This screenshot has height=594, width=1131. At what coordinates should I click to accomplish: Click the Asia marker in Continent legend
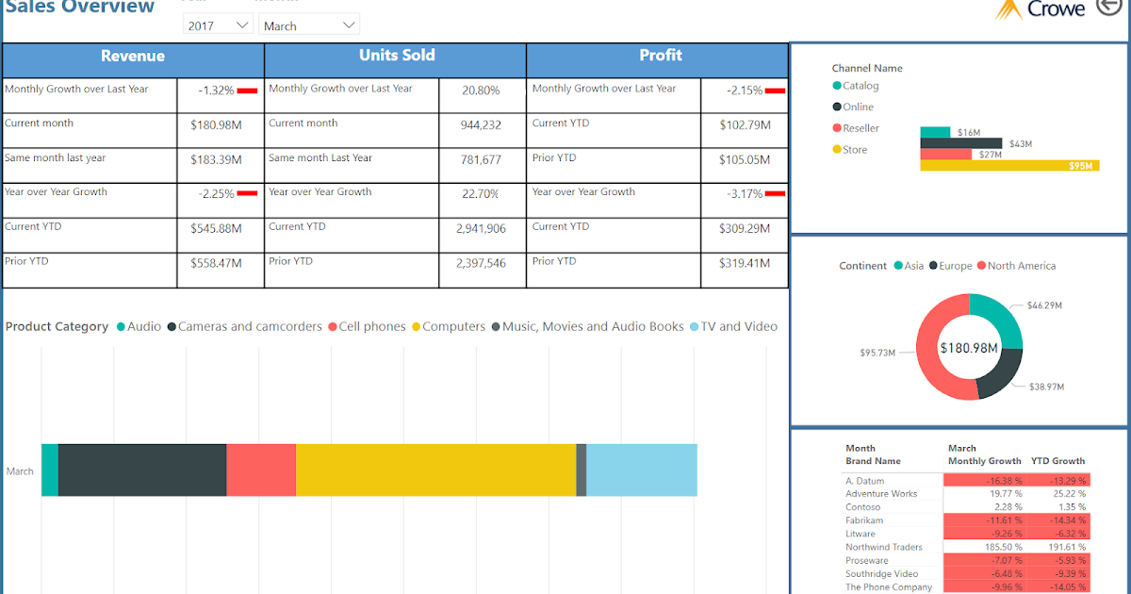click(896, 266)
